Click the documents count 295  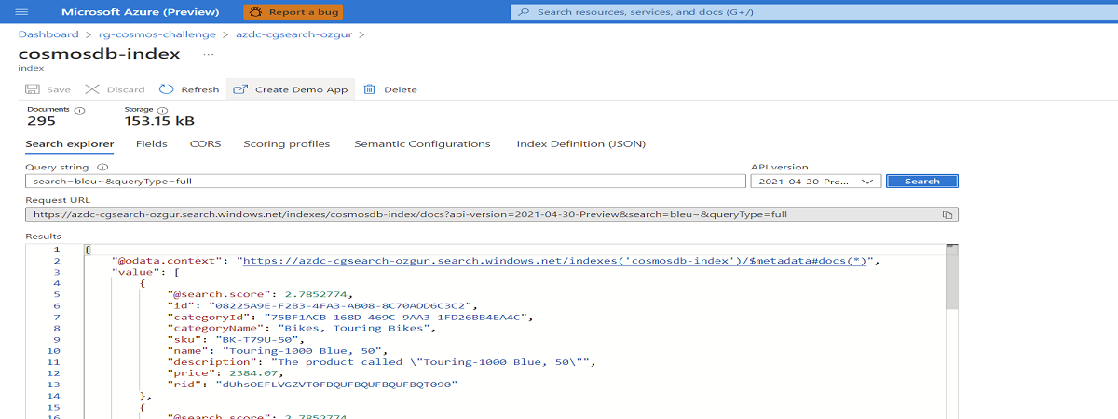click(41, 121)
